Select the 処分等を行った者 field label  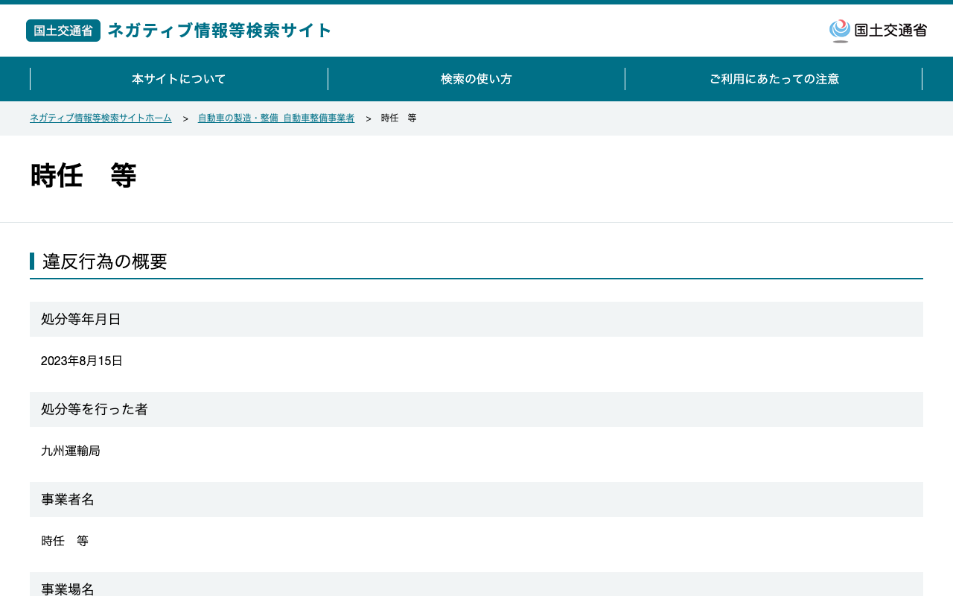point(95,409)
